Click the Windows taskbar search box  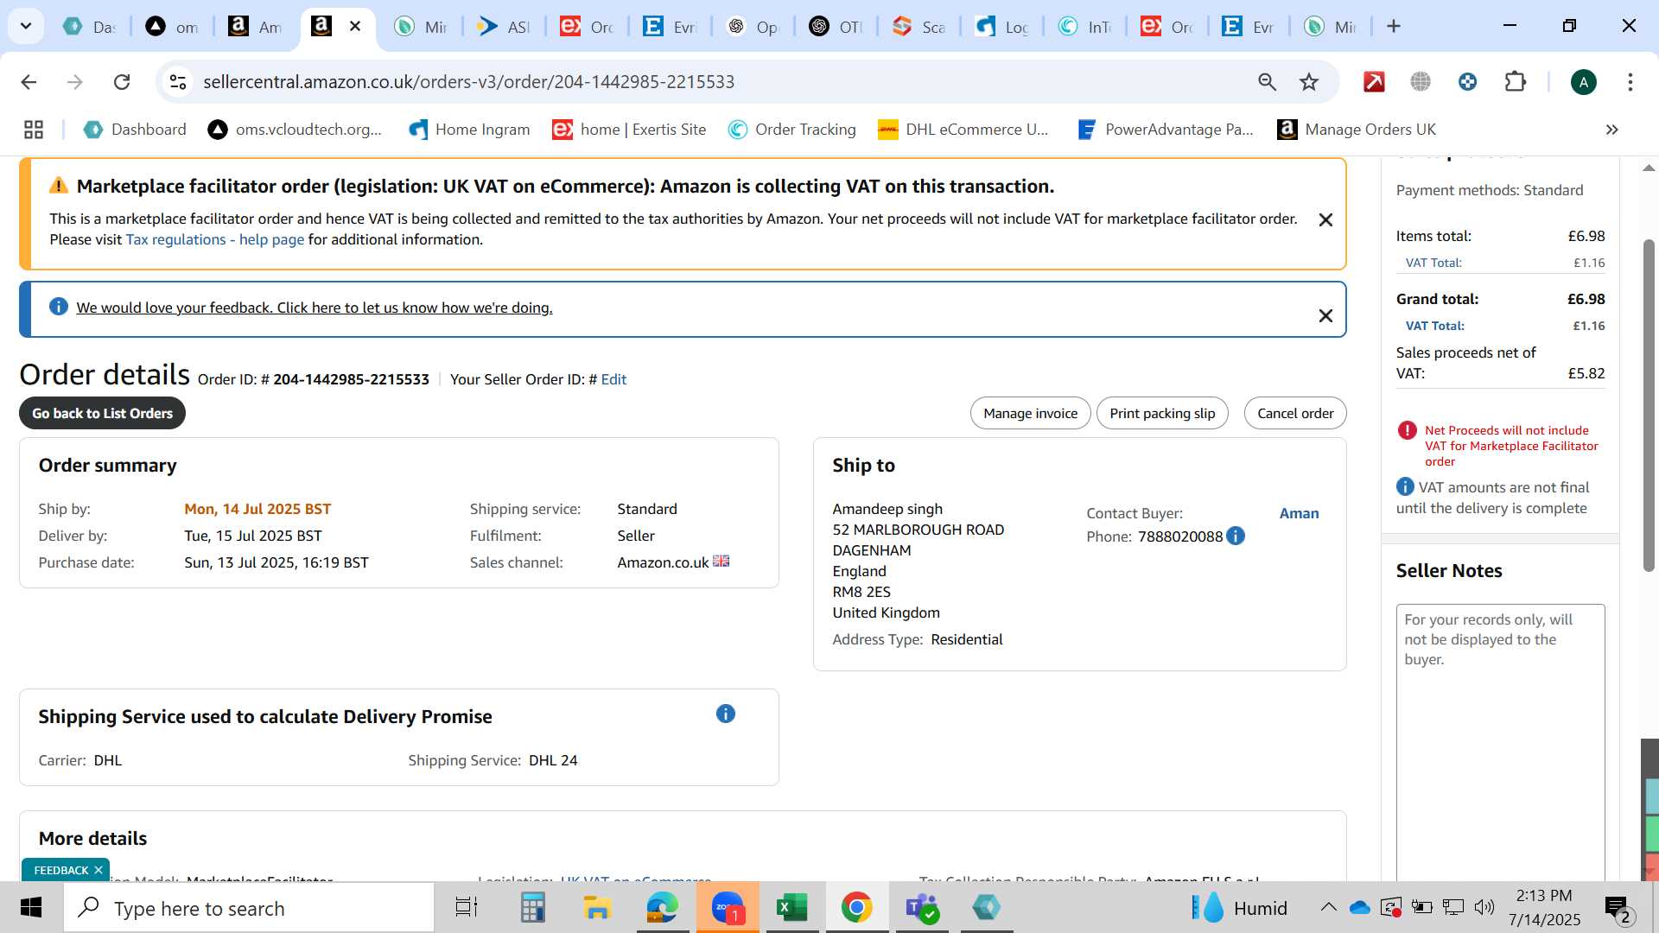[249, 908]
